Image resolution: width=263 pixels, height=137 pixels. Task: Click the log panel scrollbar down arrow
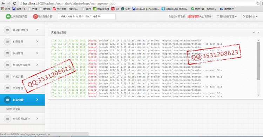[258, 95]
